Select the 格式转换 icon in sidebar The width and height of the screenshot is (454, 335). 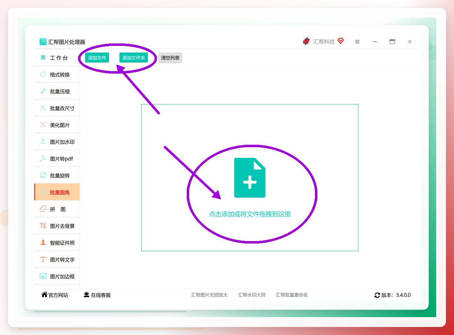43,74
